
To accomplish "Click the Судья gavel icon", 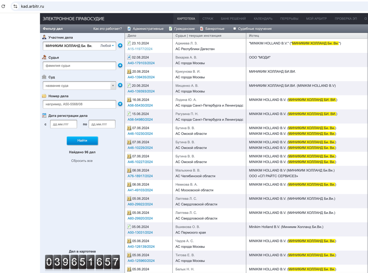I will pyautogui.click(x=44, y=57).
